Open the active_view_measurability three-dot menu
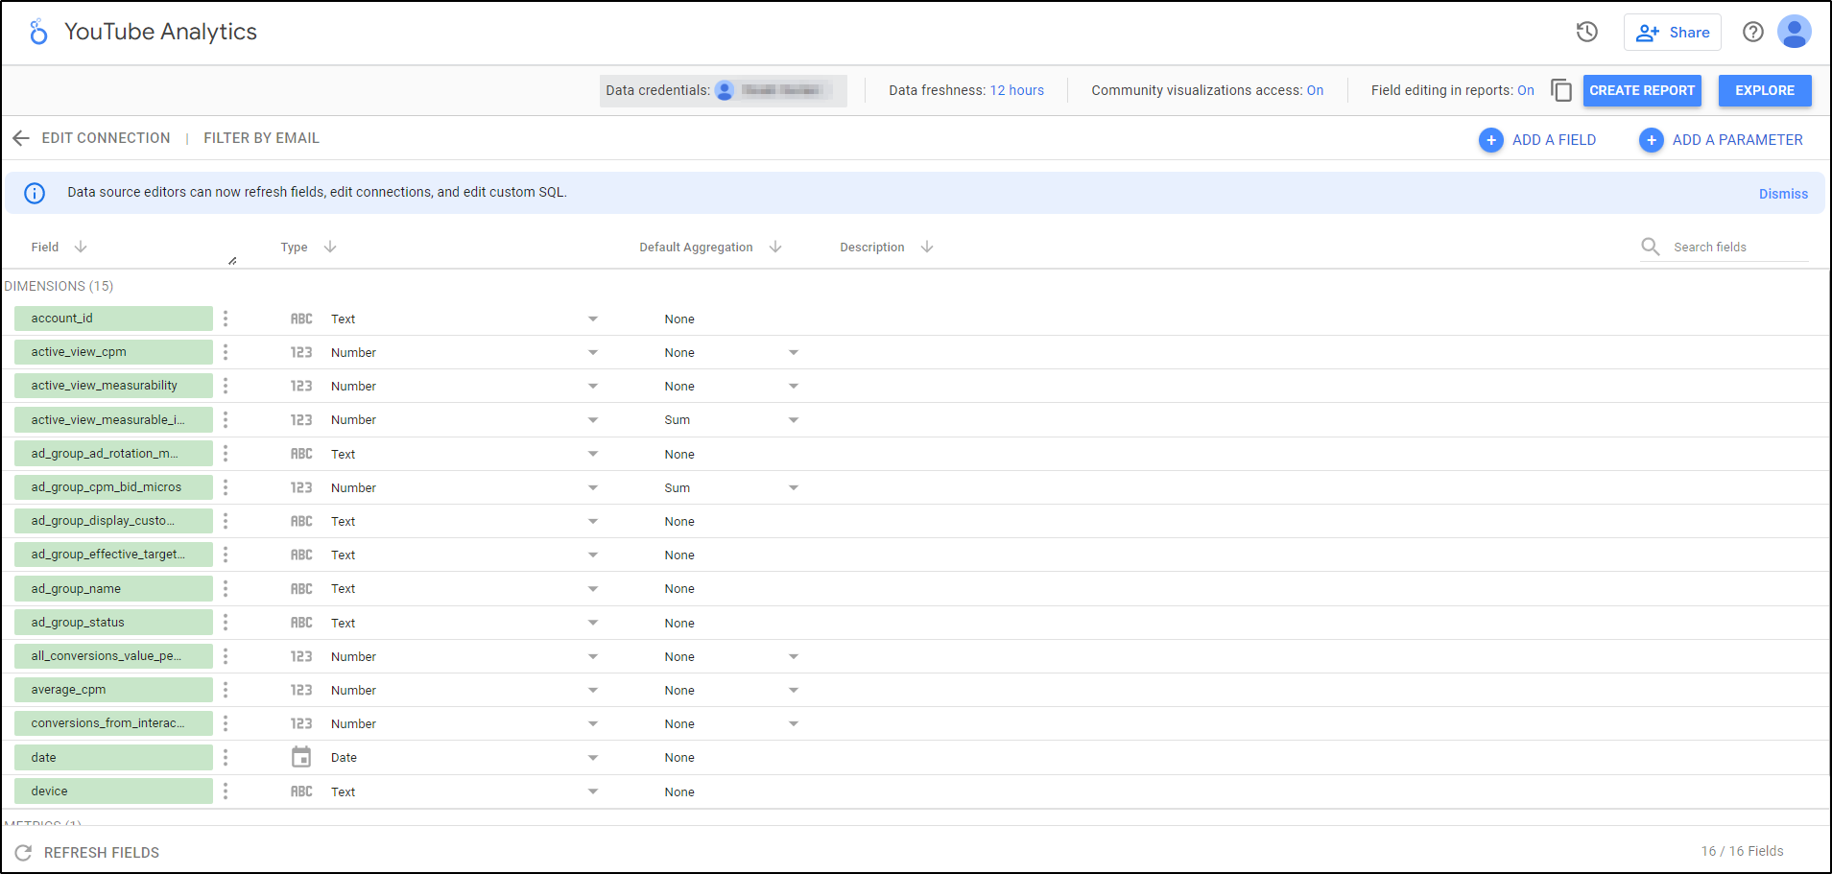The height and width of the screenshot is (874, 1832). (226, 386)
